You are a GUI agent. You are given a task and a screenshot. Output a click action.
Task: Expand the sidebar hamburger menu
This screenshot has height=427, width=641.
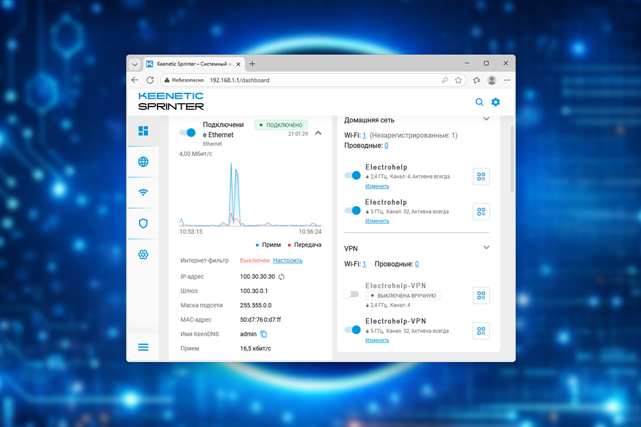pos(143,347)
